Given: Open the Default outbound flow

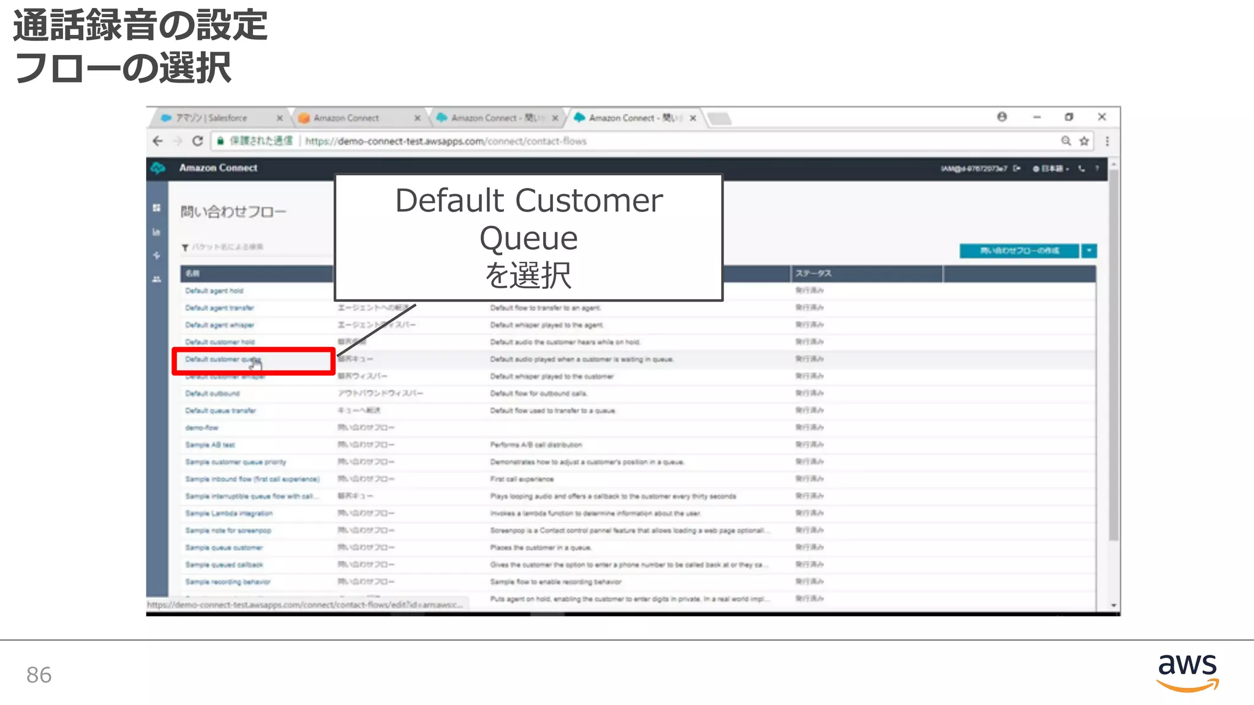Looking at the screenshot, I should 212,394.
